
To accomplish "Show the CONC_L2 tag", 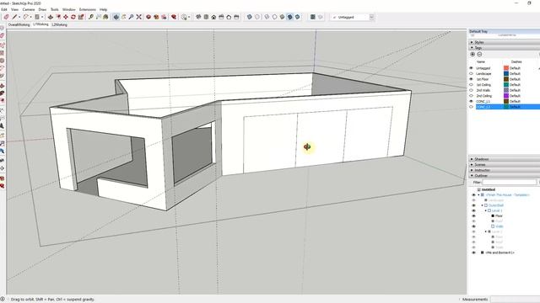I will [x=471, y=107].
